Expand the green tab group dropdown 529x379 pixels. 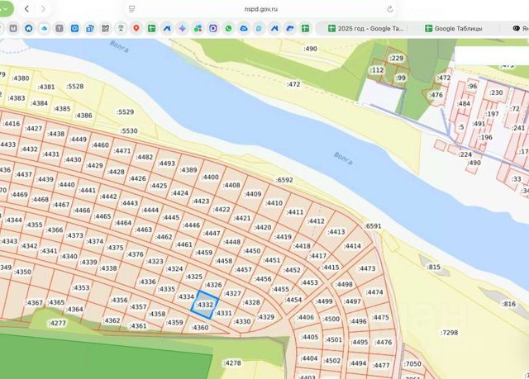[5, 9]
